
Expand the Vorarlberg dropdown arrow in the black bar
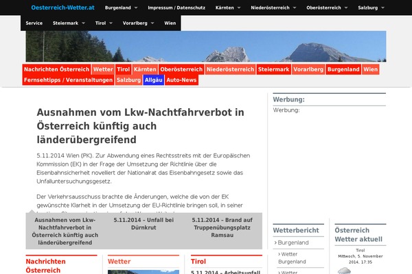(152, 23)
